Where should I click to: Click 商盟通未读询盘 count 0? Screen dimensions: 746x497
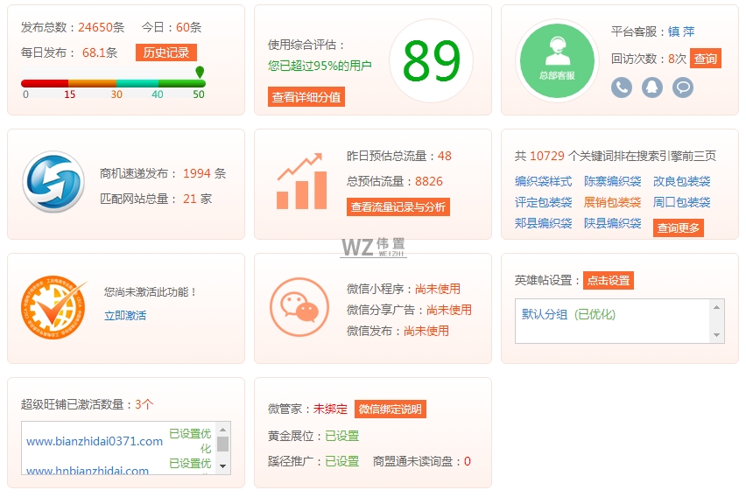point(468,461)
